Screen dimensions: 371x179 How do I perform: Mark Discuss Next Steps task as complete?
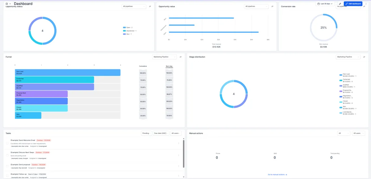click(7, 155)
